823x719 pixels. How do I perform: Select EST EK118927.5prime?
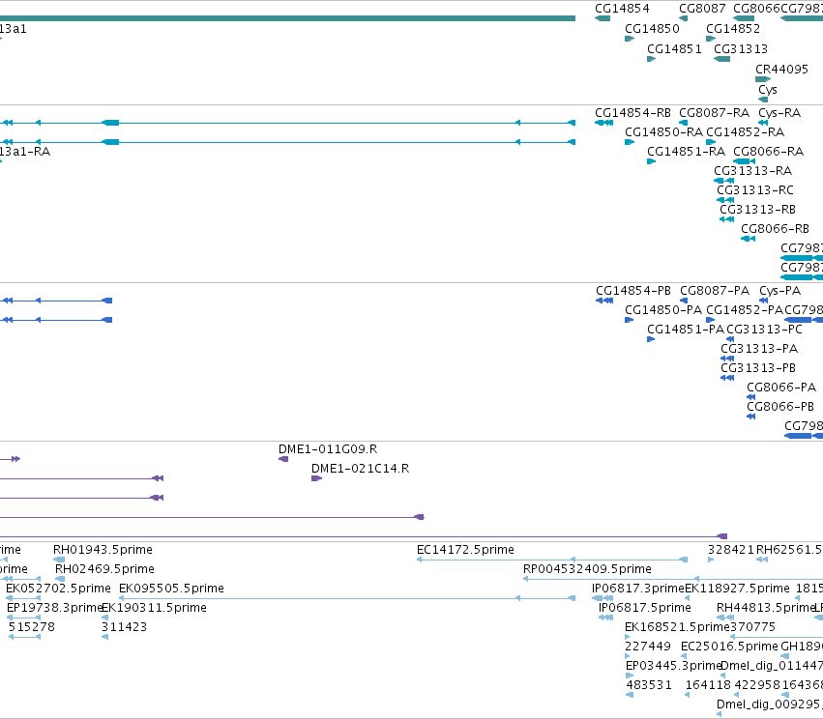tap(737, 589)
